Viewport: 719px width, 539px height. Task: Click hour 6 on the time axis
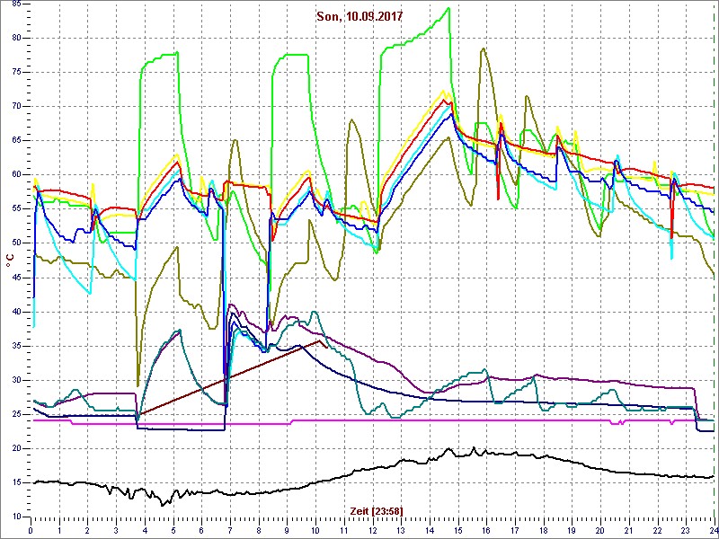pos(202,529)
